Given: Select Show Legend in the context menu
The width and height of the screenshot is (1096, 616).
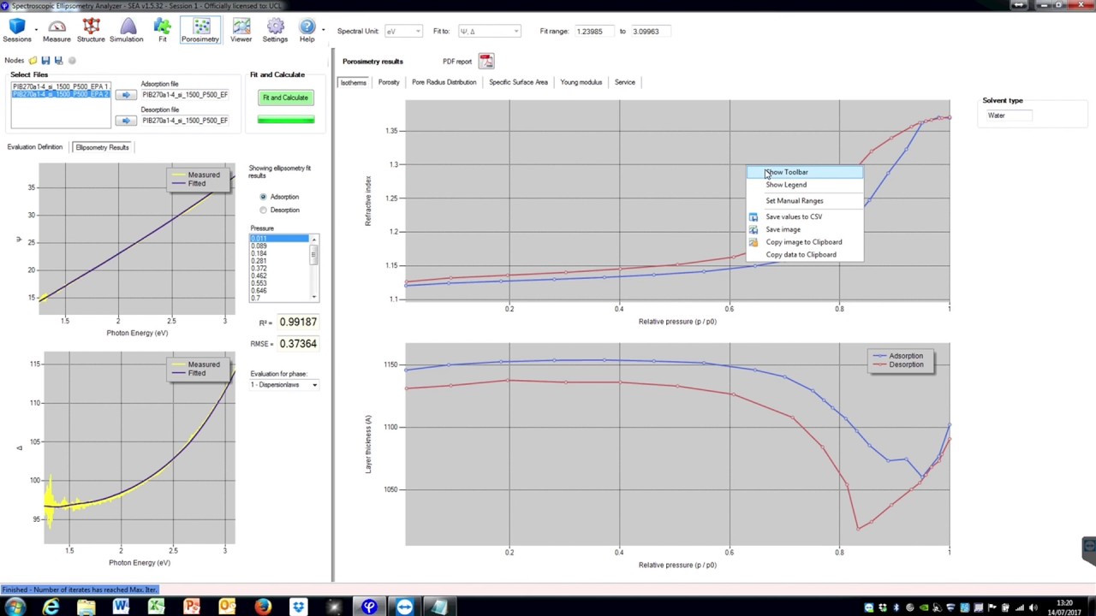Looking at the screenshot, I should [786, 185].
